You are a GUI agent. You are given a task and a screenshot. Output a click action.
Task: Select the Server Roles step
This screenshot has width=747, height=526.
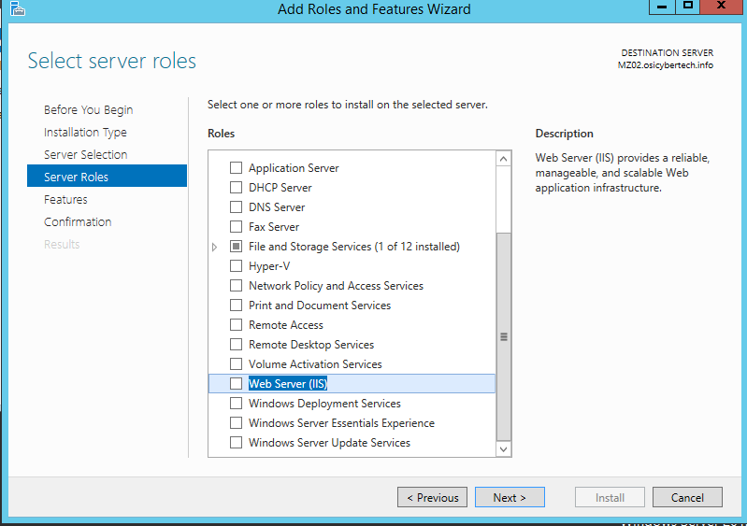coord(107,177)
